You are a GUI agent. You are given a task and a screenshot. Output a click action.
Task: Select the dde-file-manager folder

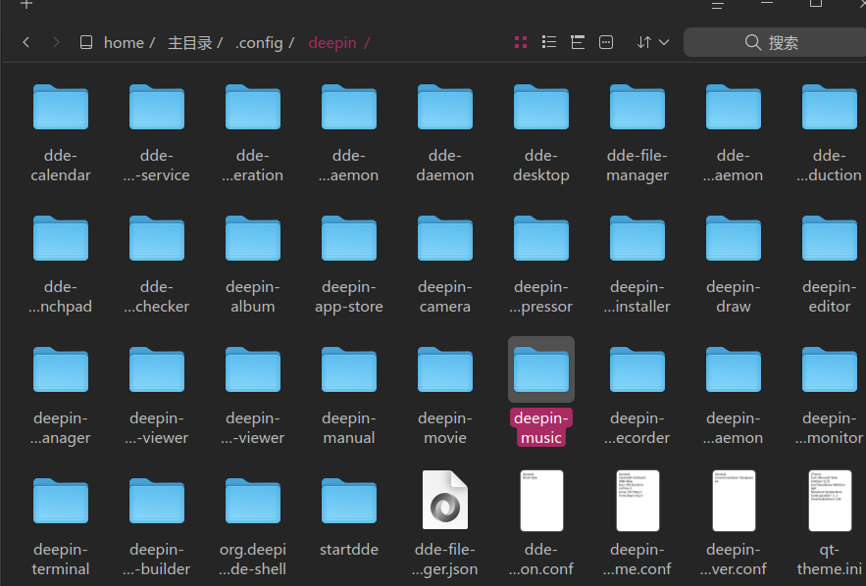[637, 133]
